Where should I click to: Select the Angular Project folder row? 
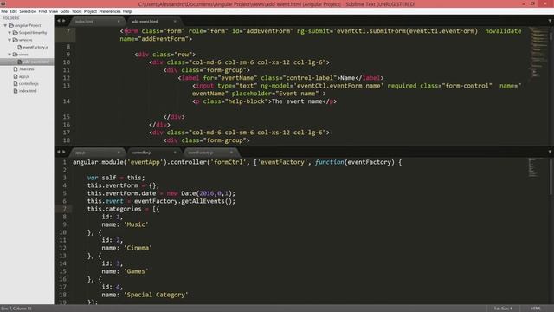pos(27,25)
